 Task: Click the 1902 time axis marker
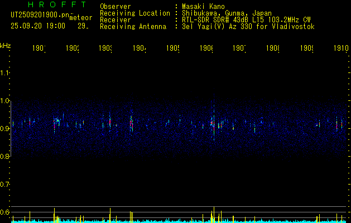73,48
